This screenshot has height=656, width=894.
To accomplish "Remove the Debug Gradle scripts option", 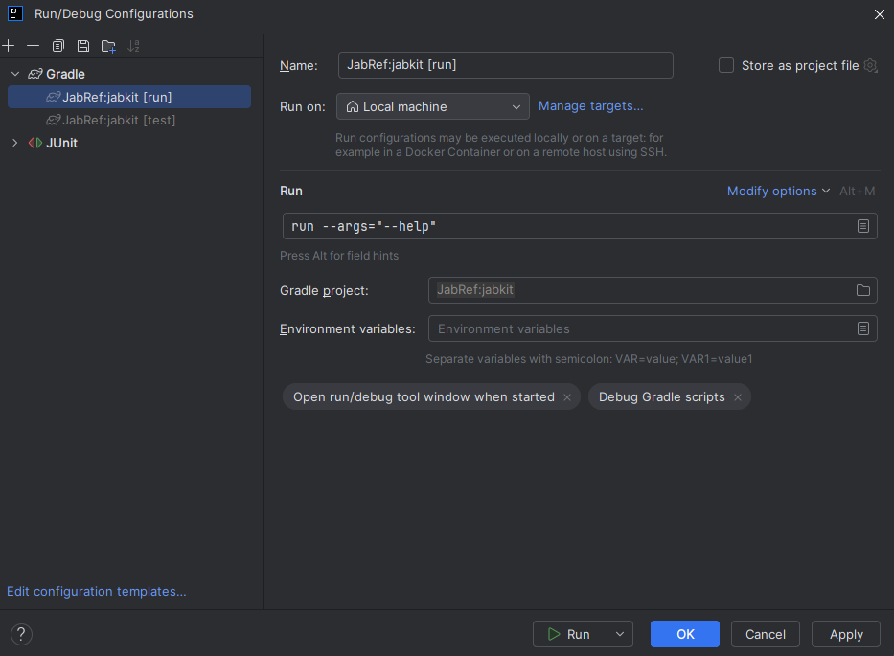I will click(738, 397).
